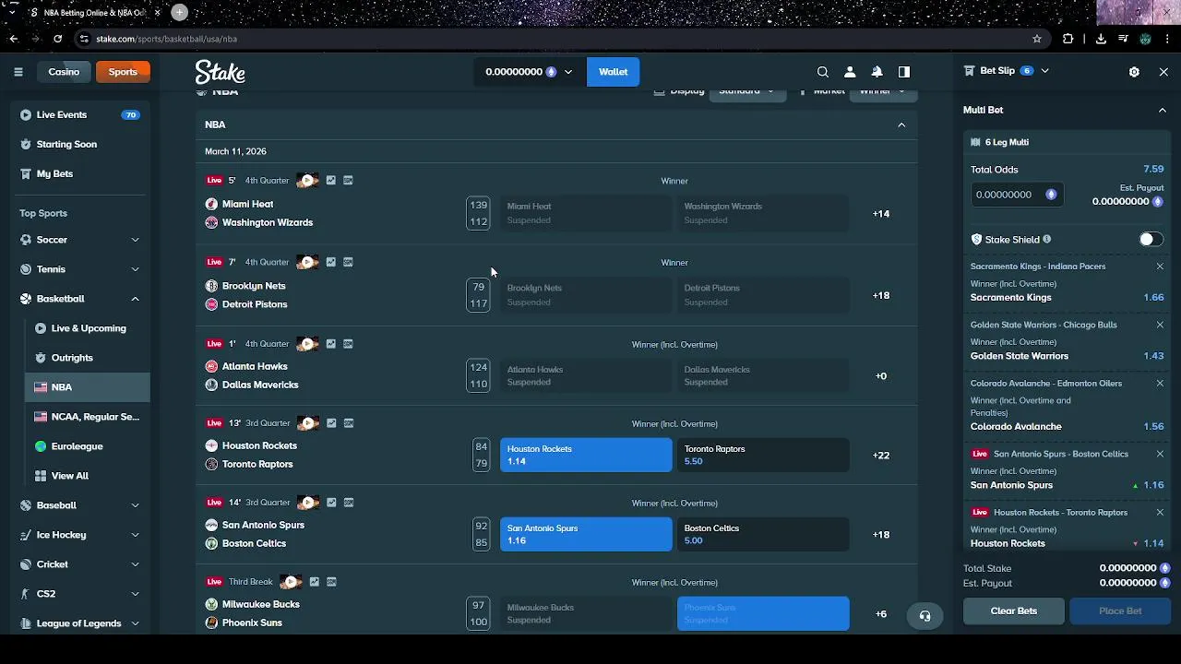The image size is (1181, 664).
Task: Open Live Events in sidebar
Action: pos(81,115)
